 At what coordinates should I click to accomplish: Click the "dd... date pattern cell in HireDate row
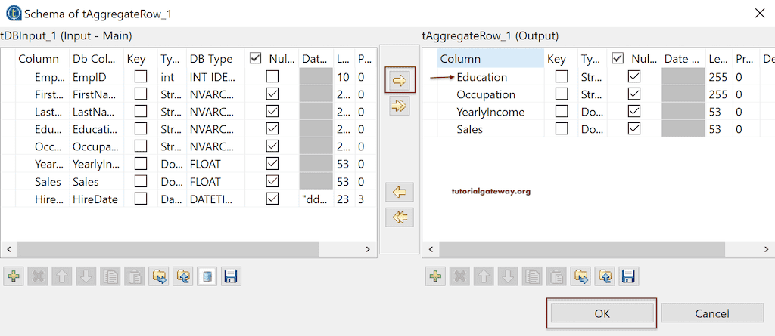coord(316,199)
